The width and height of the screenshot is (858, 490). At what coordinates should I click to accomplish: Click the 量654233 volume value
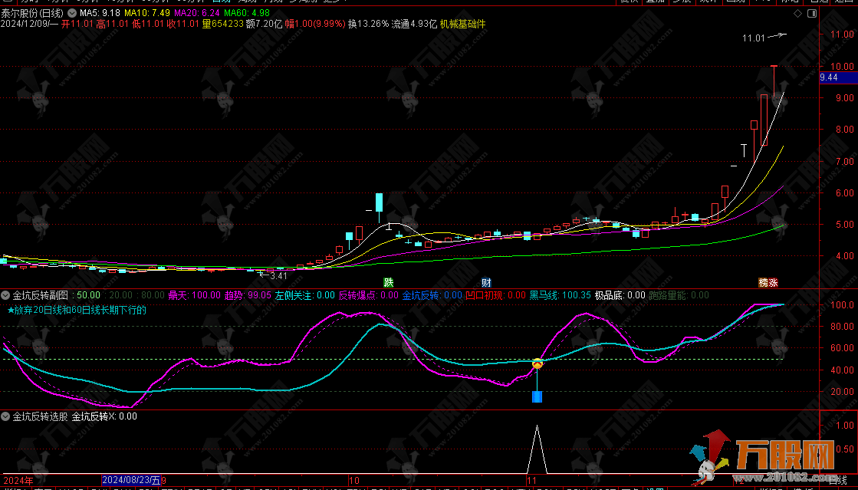[x=222, y=24]
